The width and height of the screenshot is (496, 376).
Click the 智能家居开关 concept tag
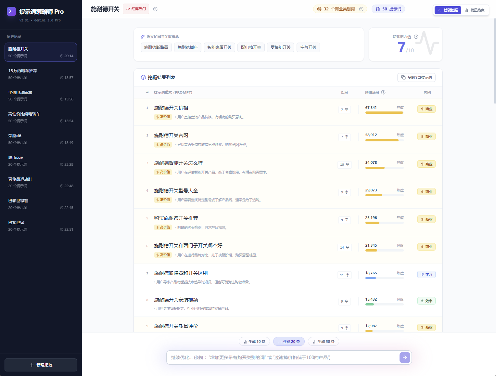[219, 47]
